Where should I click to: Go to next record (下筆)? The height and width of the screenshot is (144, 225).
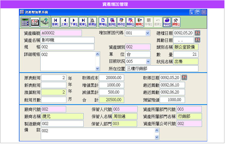(x=74, y=22)
